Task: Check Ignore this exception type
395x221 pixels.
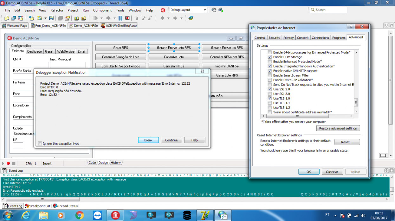Action: 40,144
